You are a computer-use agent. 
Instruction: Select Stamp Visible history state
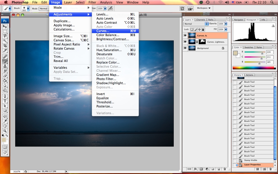click(251, 160)
